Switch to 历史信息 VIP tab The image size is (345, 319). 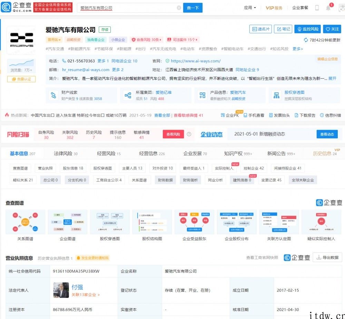click(325, 153)
